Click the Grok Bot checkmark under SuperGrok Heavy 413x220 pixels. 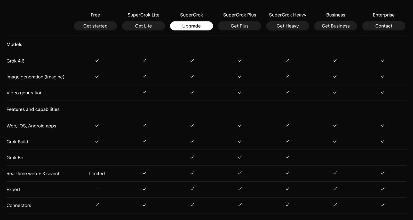click(287, 157)
